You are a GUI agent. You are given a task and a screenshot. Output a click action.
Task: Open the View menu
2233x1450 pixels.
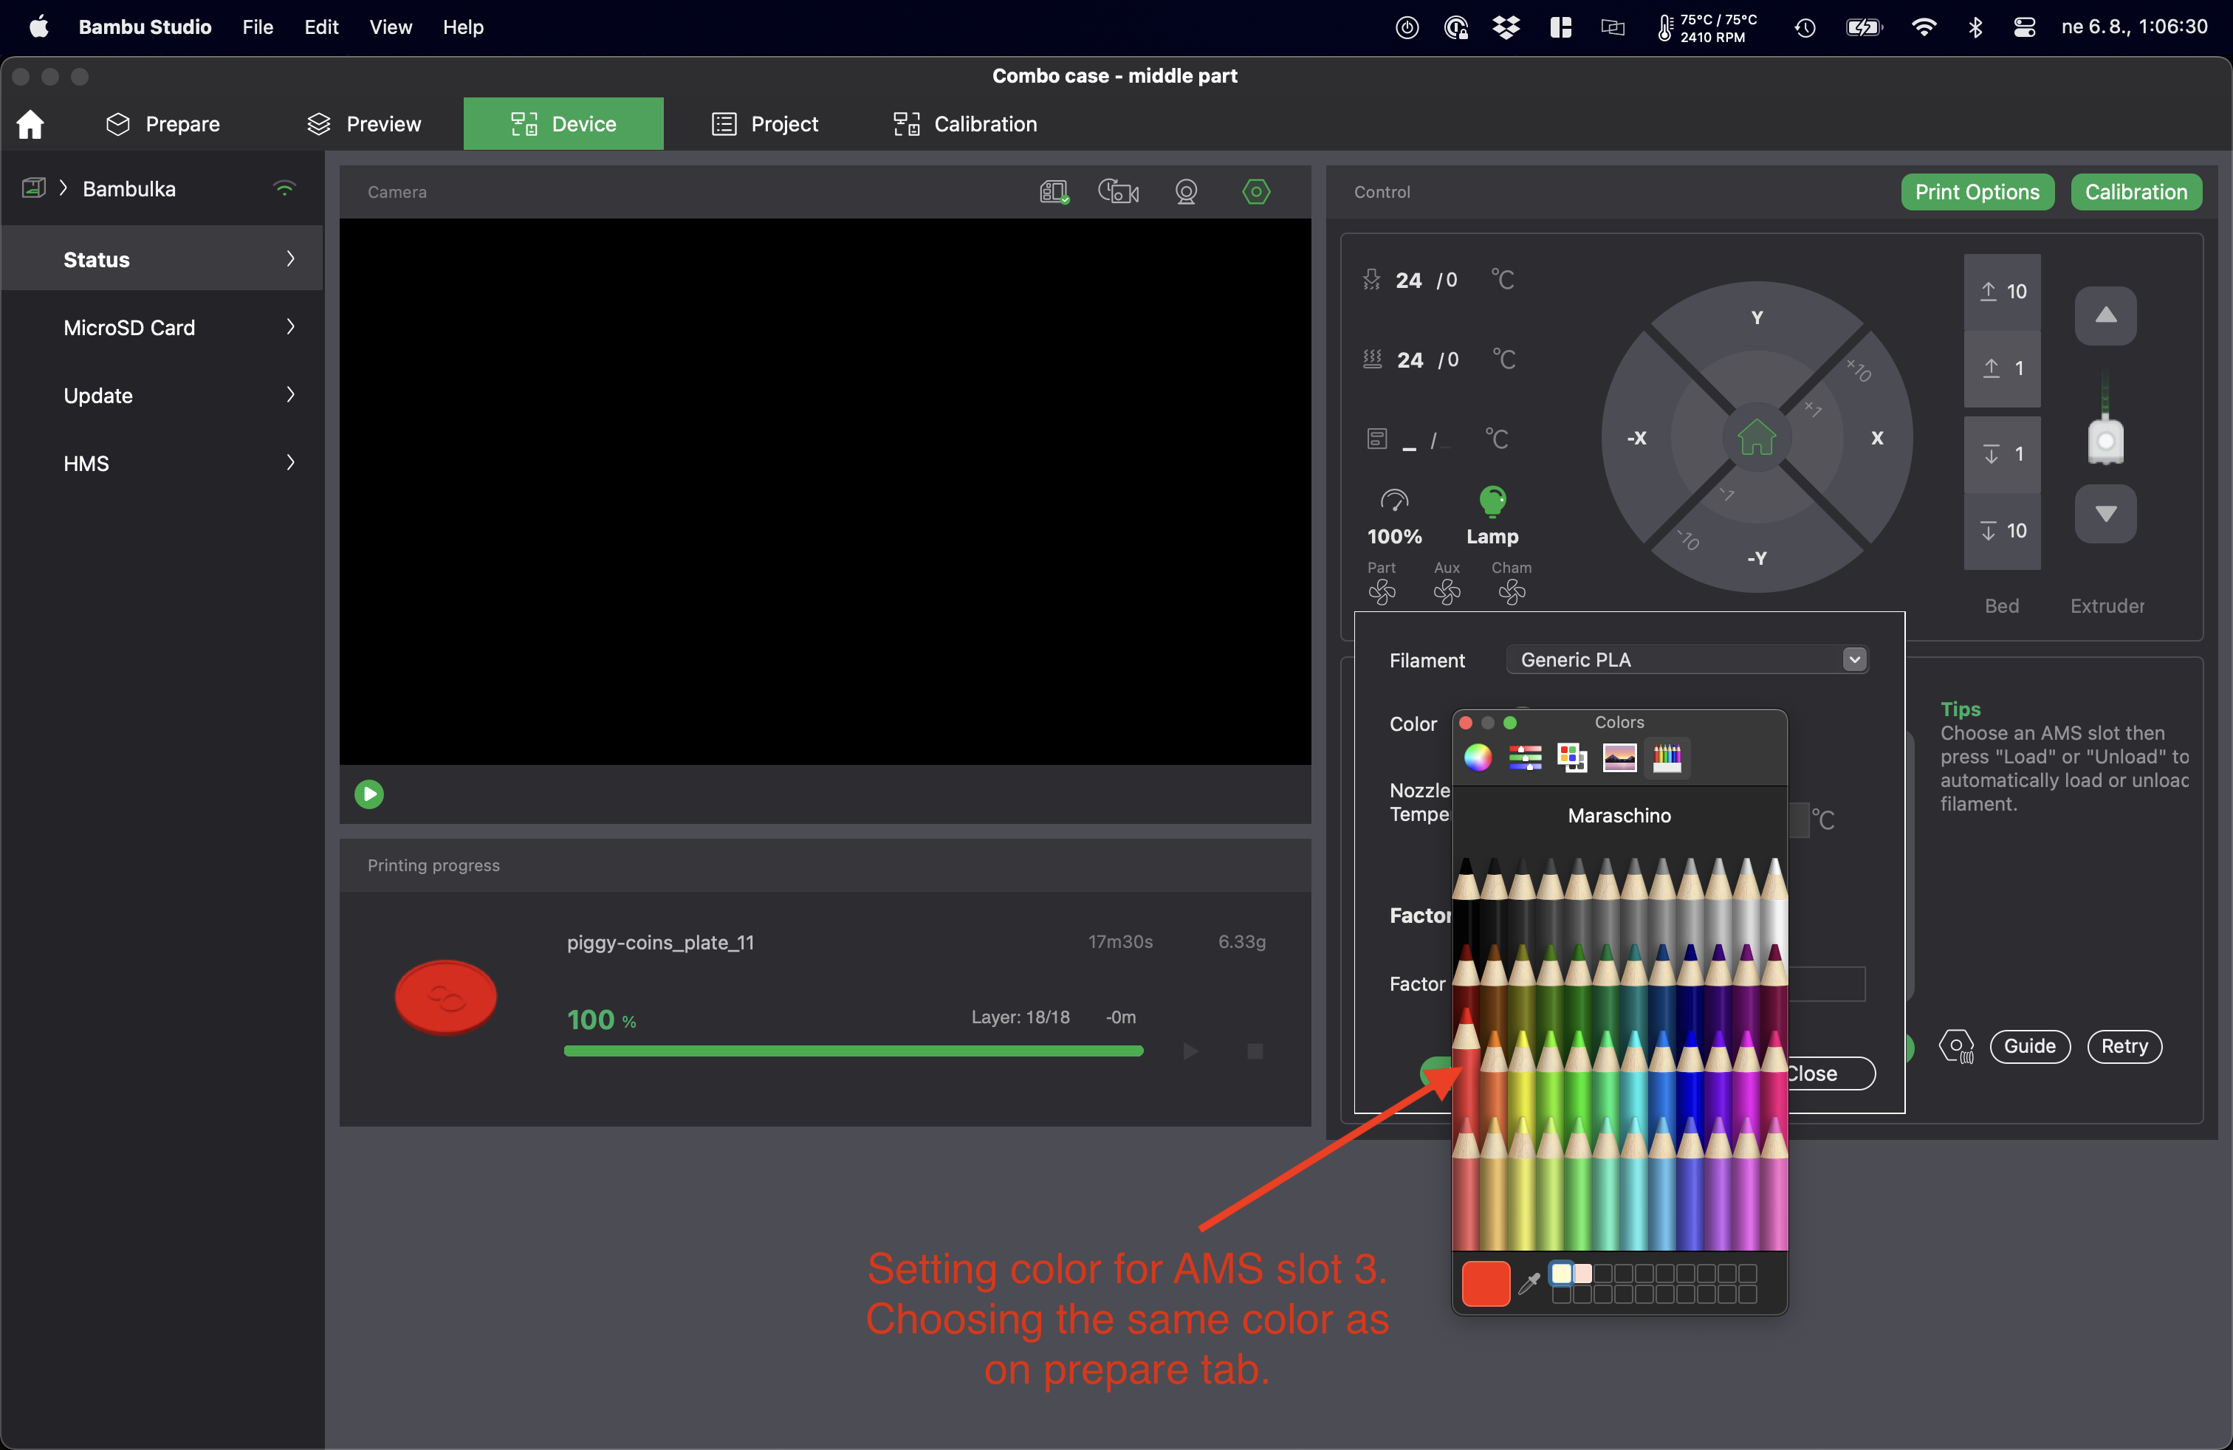pos(389,27)
